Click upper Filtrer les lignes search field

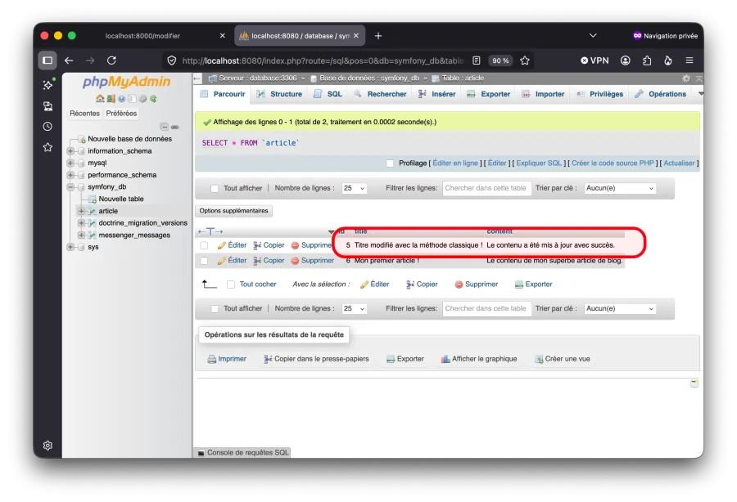pos(486,188)
